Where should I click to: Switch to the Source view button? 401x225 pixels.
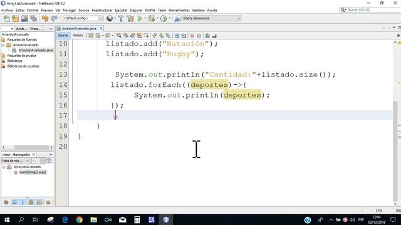point(63,36)
